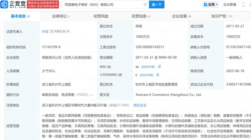Click the 关联企业 icon next to 叶宏
The width and height of the screenshot is (251, 140).
tap(52, 31)
